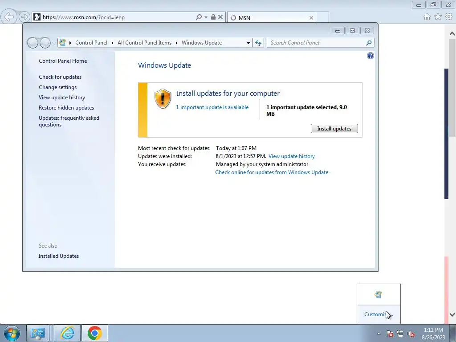Open a new blank tab in Internet Explorer
The height and width of the screenshot is (342, 456).
[322, 17]
